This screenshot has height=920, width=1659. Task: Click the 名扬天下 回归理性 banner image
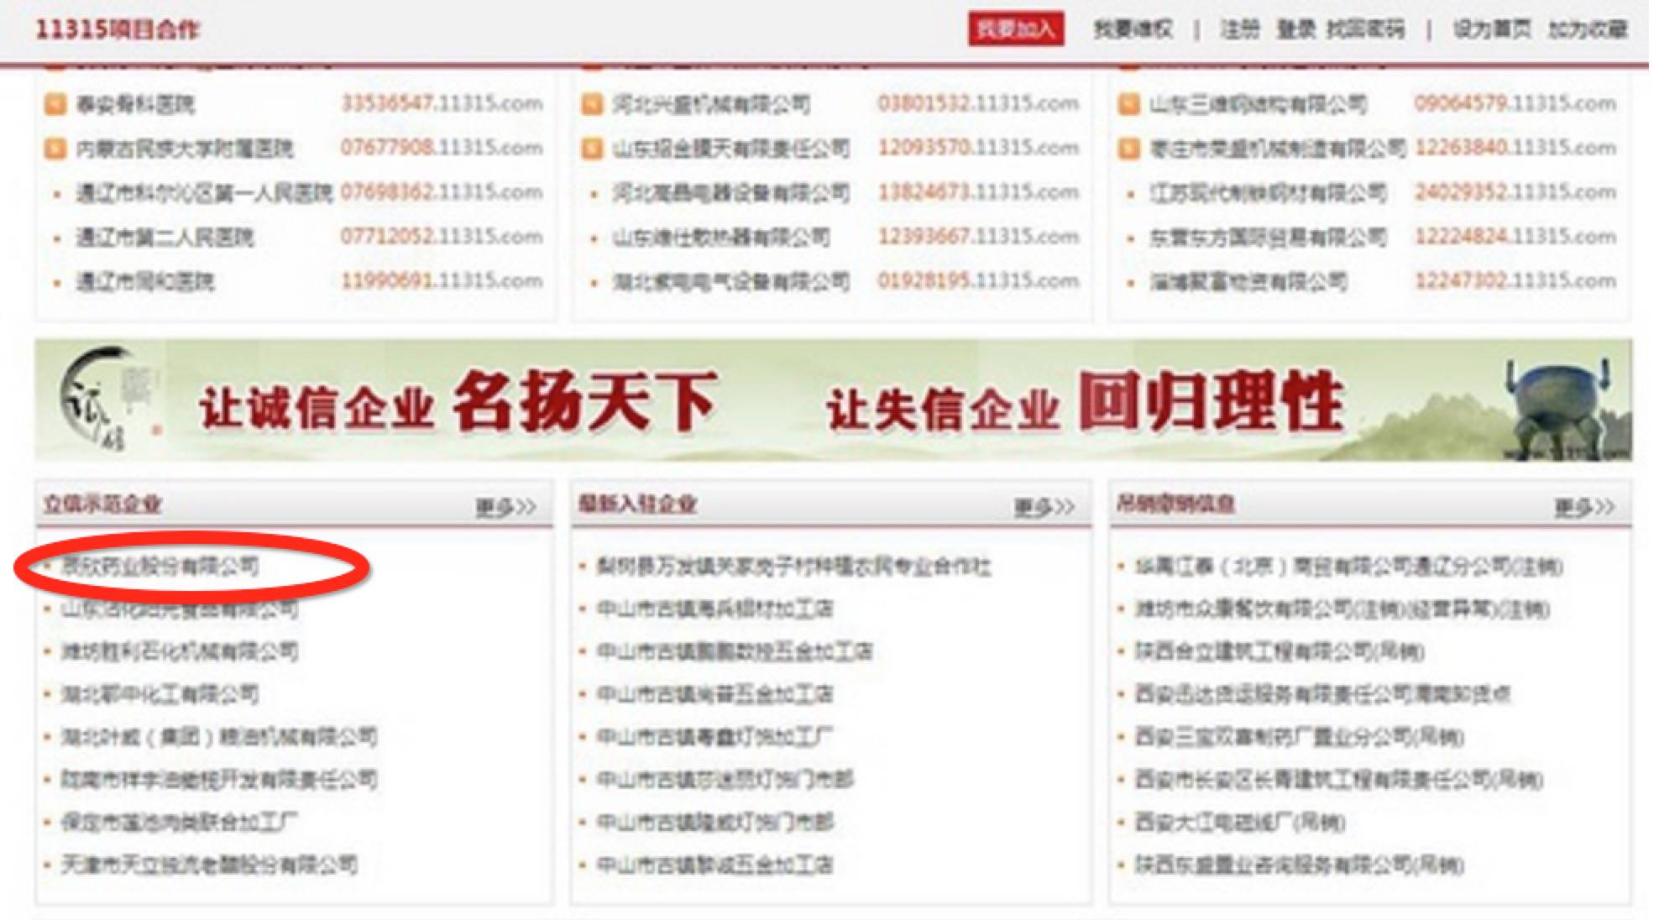(x=833, y=401)
